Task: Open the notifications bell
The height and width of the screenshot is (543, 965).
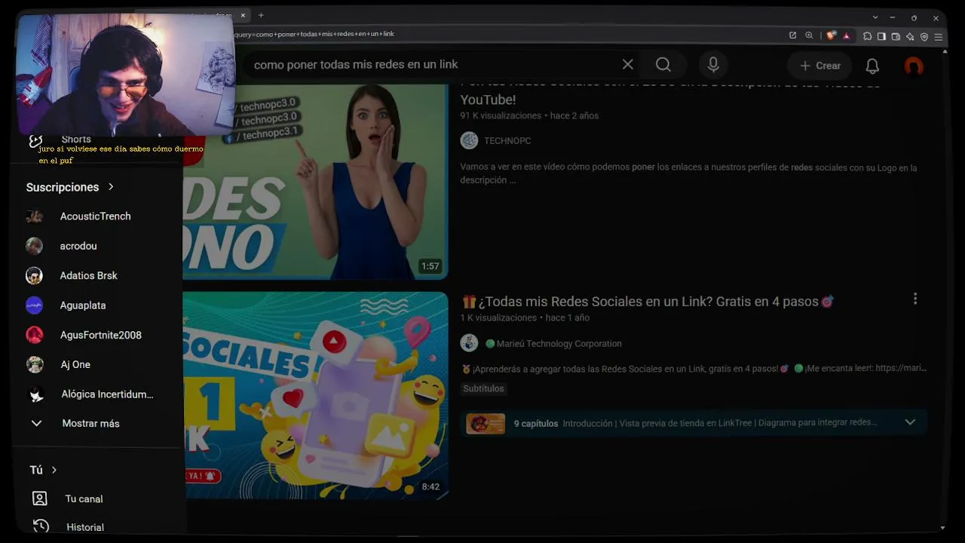Action: coord(872,66)
